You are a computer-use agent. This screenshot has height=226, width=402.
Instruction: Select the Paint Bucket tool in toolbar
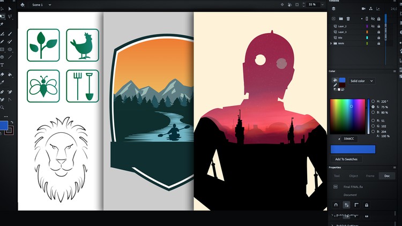pyautogui.click(x=10, y=74)
